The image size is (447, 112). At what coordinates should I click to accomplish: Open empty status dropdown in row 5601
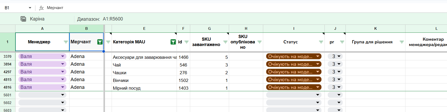click(318, 95)
